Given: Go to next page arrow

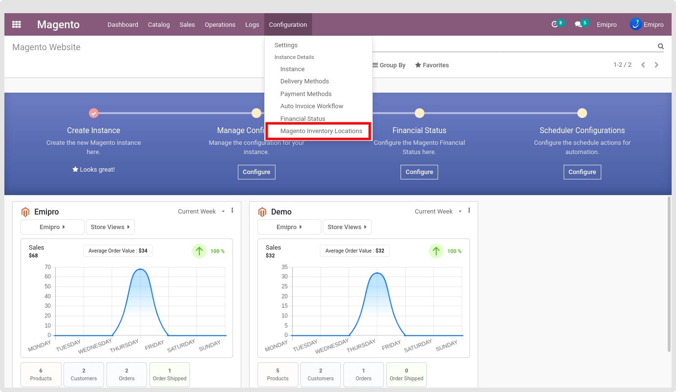Looking at the screenshot, I should point(656,65).
